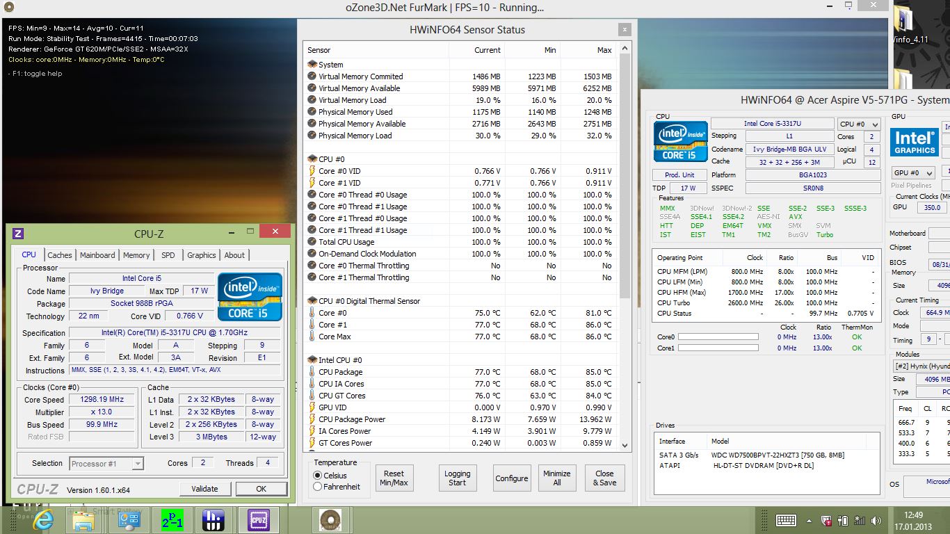Open the memory Modules dropdown in HWiNFO64
Image resolution: width=950 pixels, height=534 pixels.
click(x=921, y=366)
